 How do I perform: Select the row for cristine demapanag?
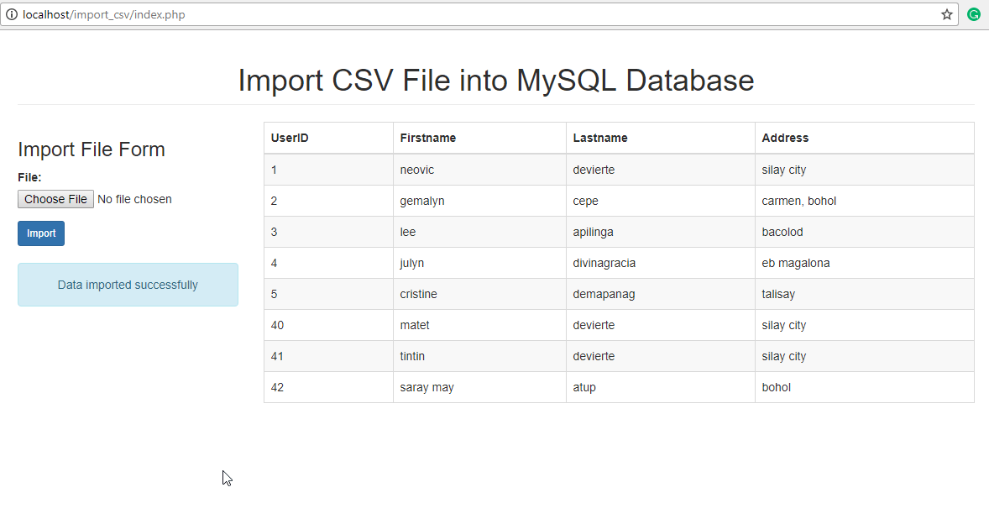(x=504, y=294)
